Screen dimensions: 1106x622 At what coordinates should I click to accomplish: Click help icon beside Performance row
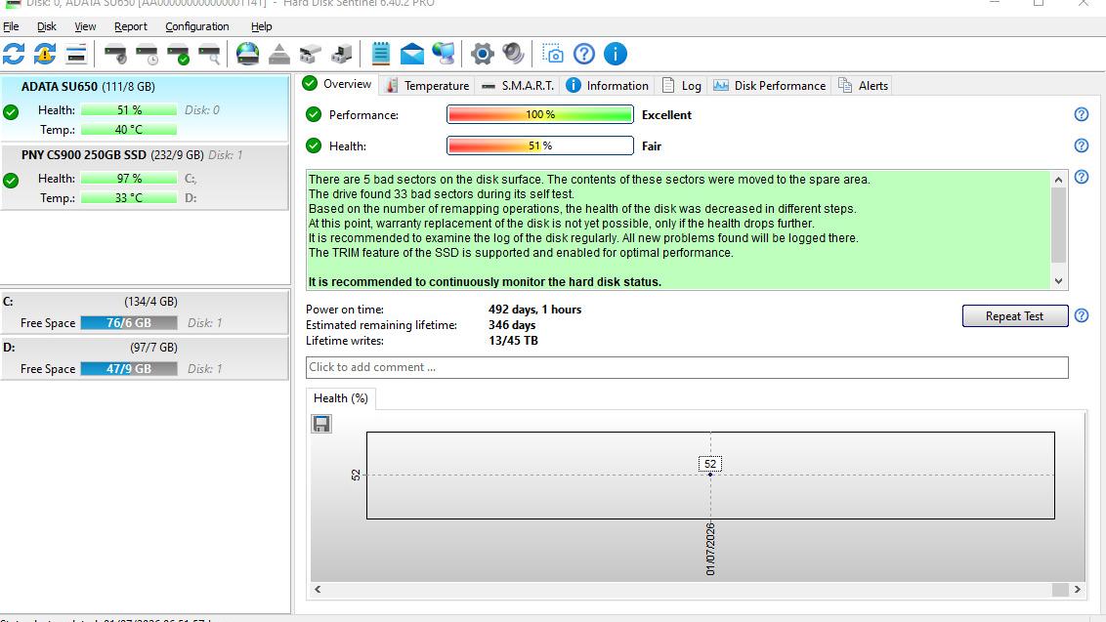[x=1082, y=114]
